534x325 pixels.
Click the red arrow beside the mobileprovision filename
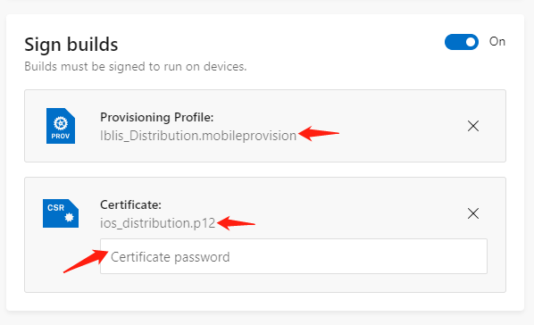click(319, 133)
